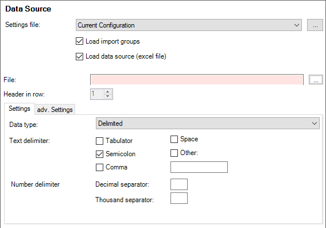The image size is (326, 228).
Task: Open the Settings file dropdown
Action: click(x=189, y=25)
